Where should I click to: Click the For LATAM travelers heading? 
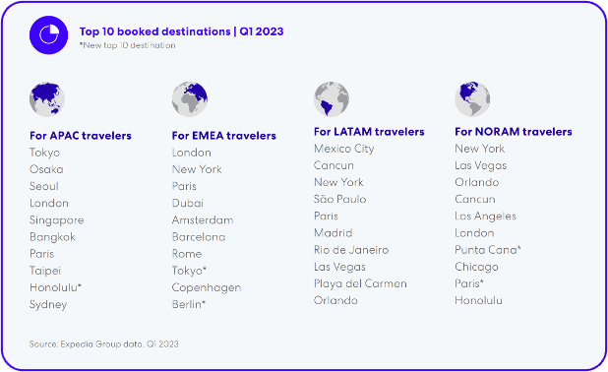369,132
